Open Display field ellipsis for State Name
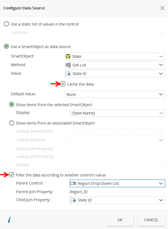168x229 pixels. 161,113
